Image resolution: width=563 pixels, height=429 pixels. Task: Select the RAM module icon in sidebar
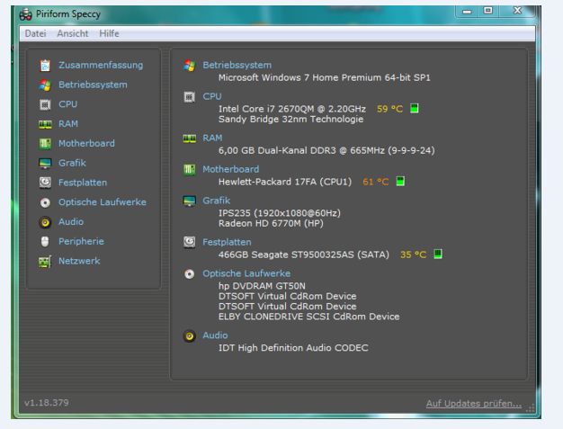coord(45,124)
